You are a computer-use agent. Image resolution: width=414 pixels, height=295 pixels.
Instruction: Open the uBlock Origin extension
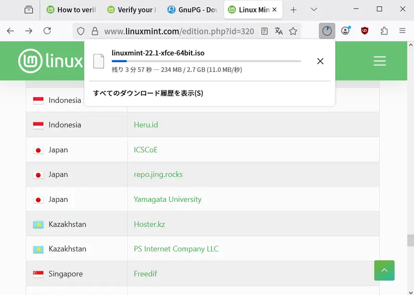(365, 31)
